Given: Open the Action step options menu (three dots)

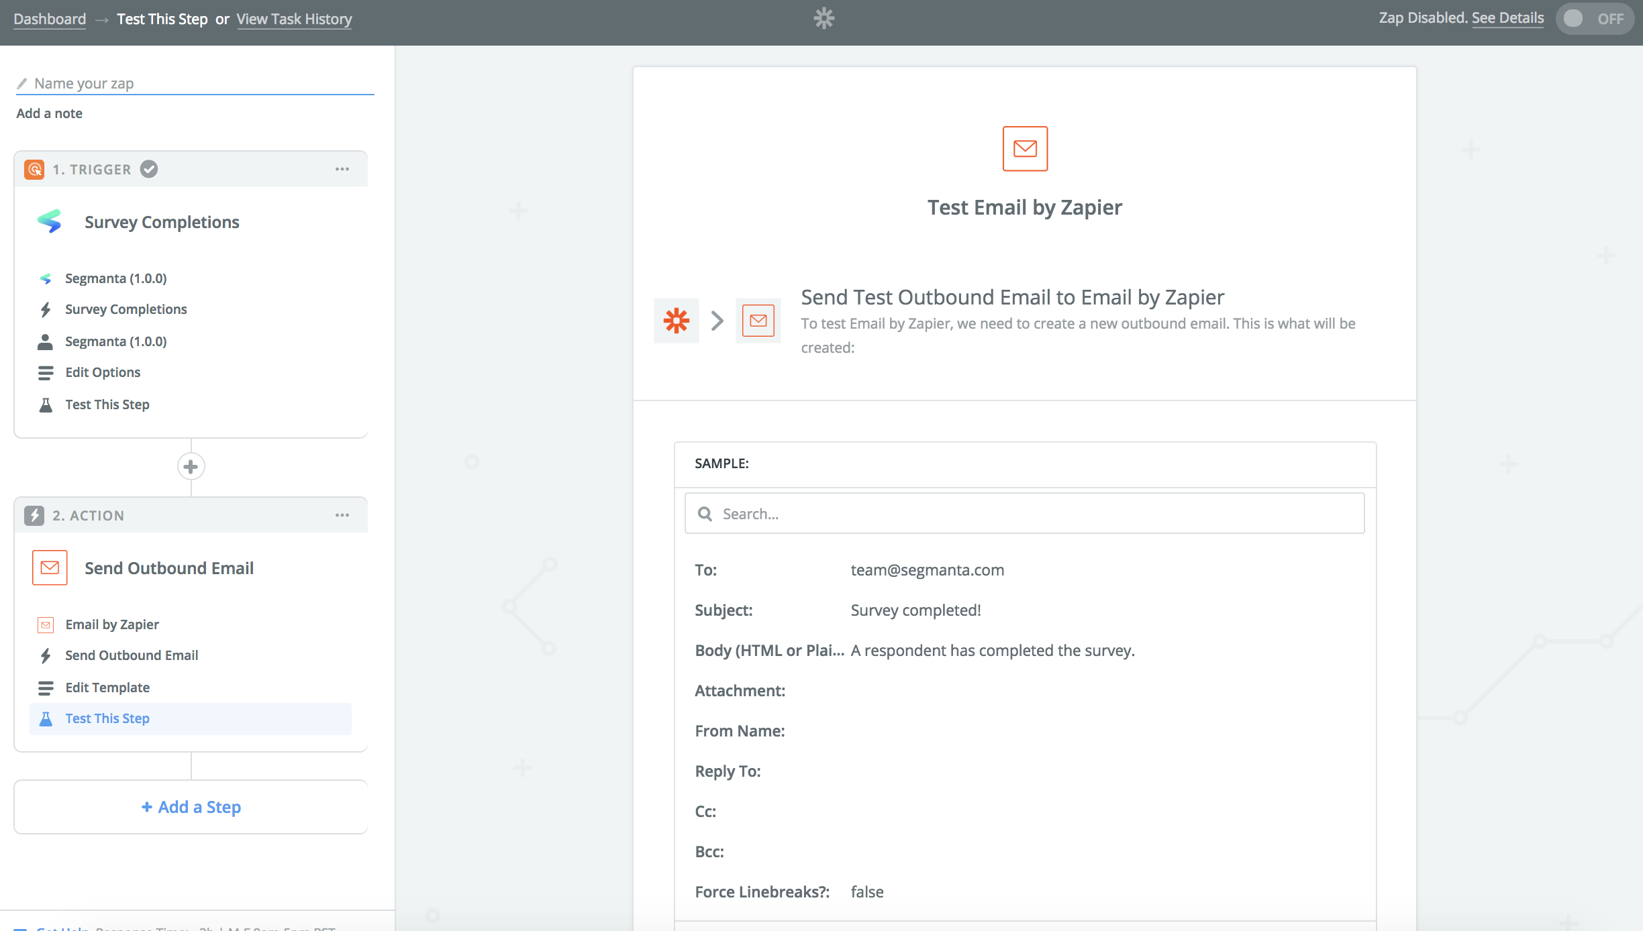Looking at the screenshot, I should point(342,515).
